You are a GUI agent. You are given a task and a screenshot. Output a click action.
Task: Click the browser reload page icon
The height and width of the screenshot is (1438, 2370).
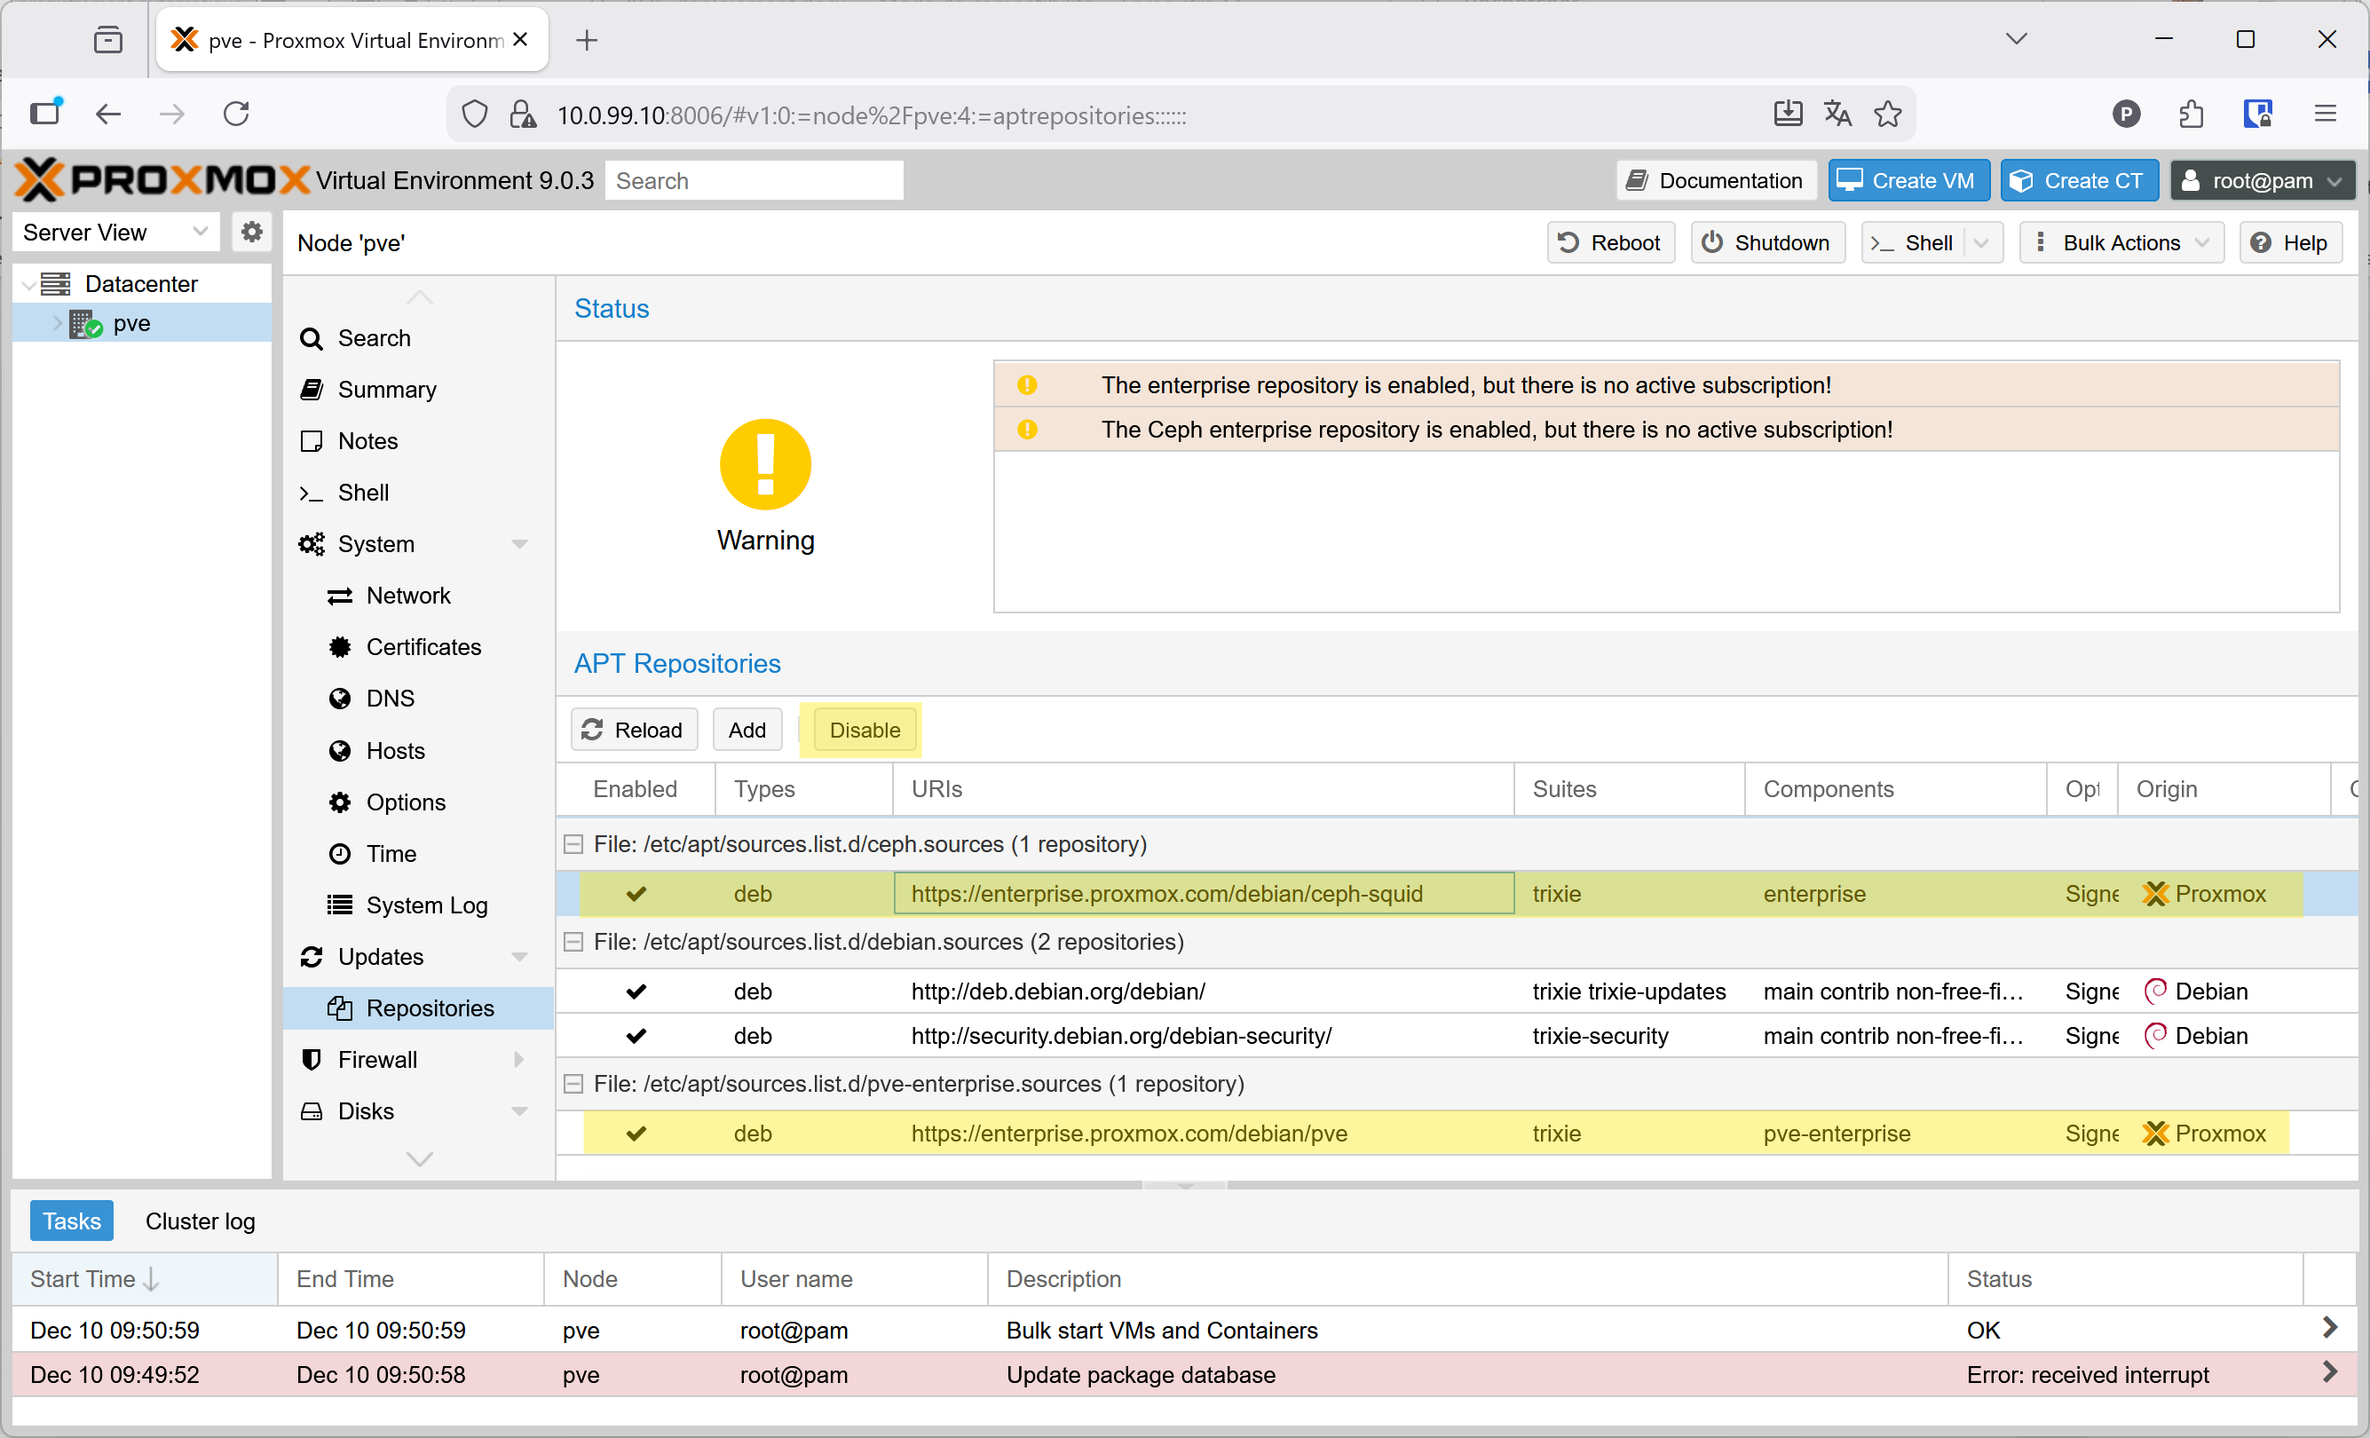237,115
